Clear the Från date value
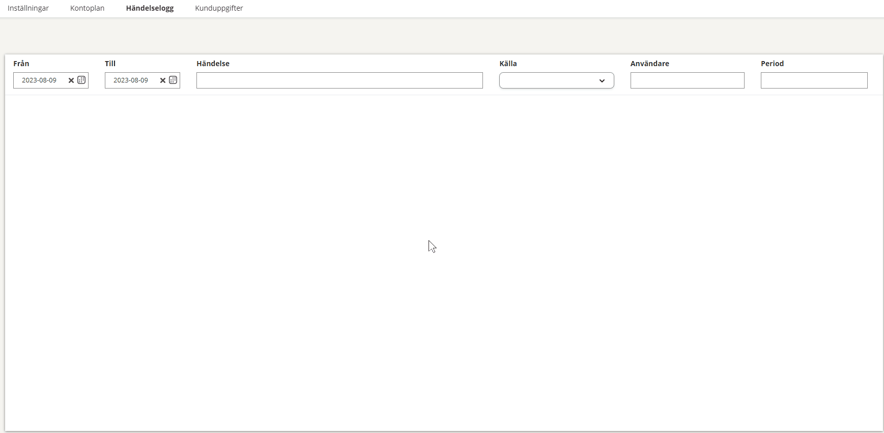 pyautogui.click(x=71, y=80)
